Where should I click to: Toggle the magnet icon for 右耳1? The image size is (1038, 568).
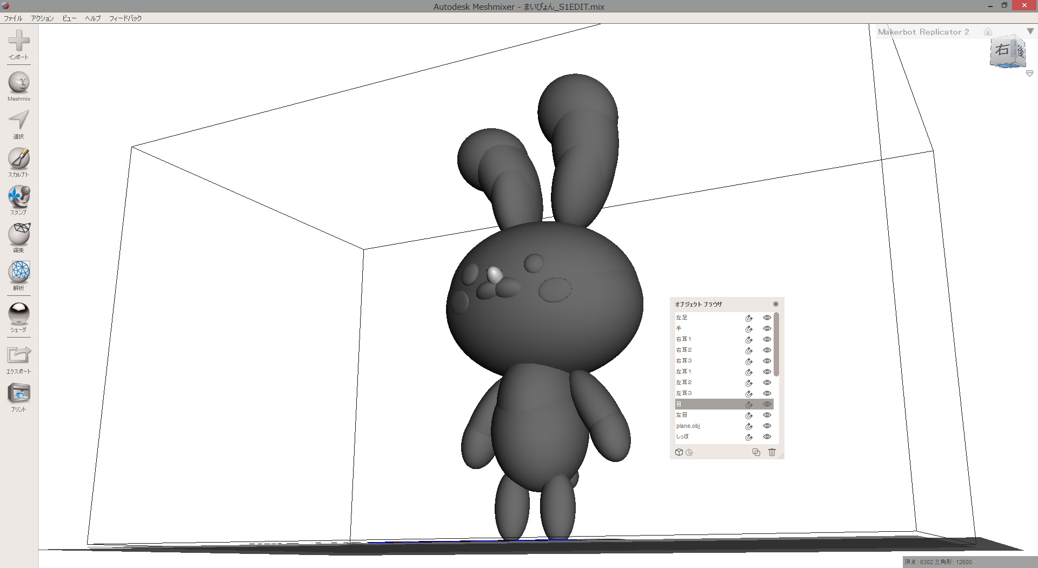(749, 340)
